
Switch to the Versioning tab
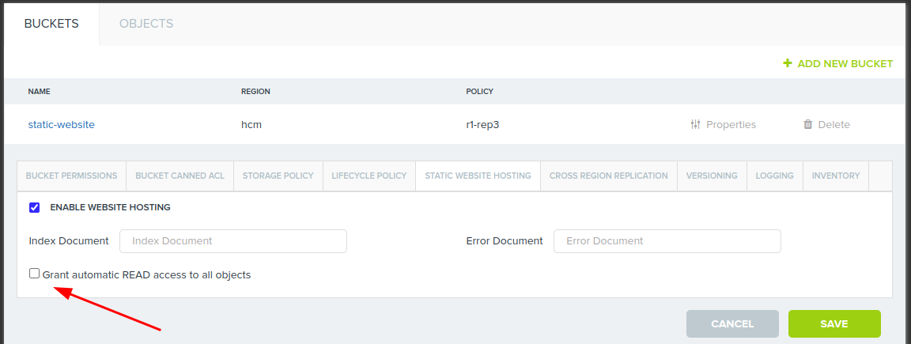[712, 176]
